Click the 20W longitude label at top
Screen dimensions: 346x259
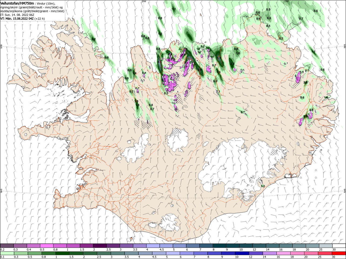coord(144,1)
